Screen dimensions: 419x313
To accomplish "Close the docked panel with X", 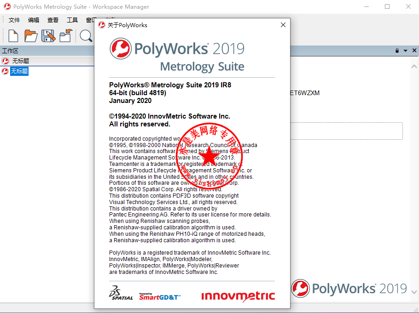I will [x=414, y=51].
